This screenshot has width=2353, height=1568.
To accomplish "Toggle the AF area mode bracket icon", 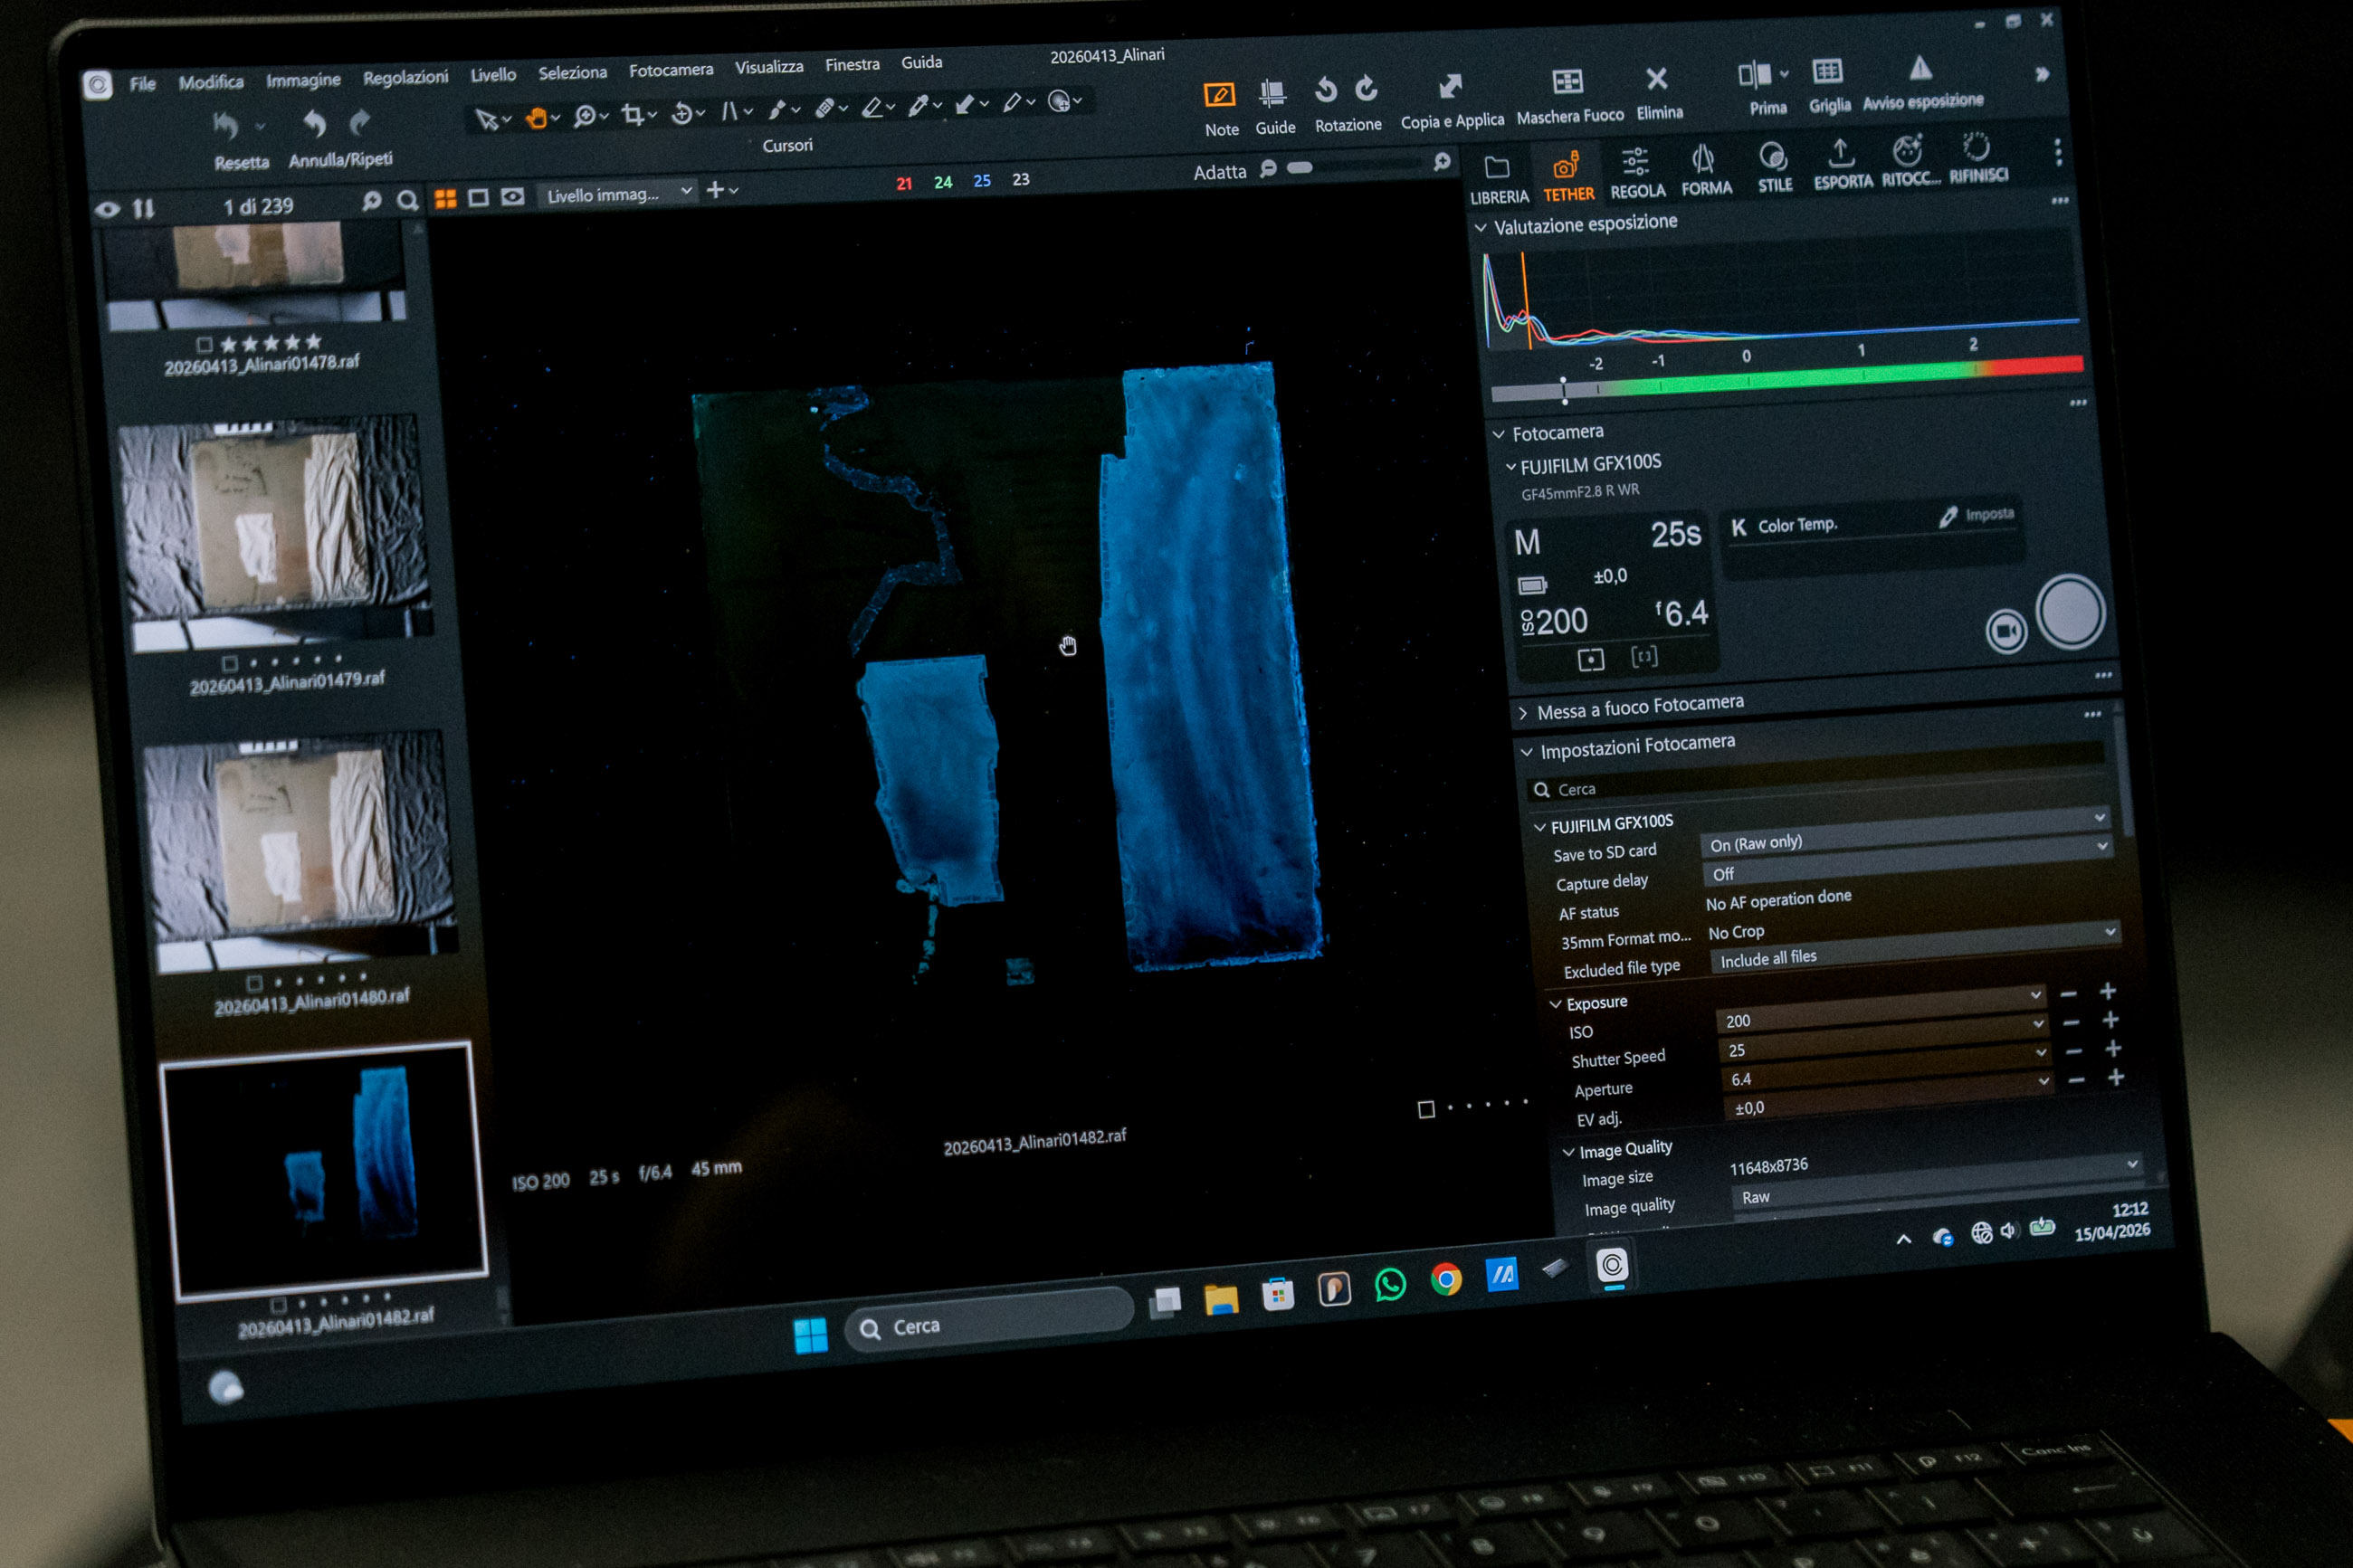I will [1644, 656].
